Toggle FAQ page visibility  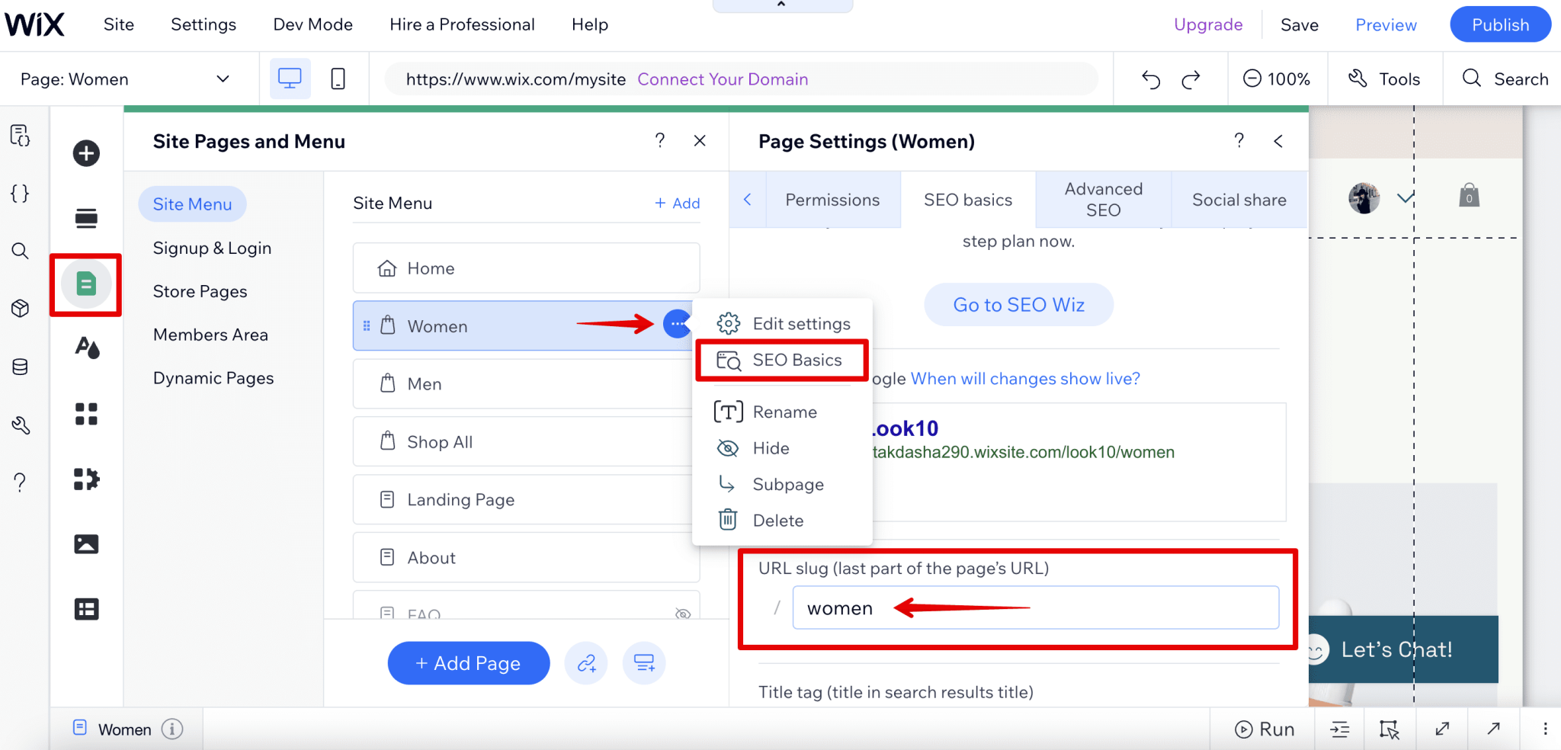[x=684, y=614]
